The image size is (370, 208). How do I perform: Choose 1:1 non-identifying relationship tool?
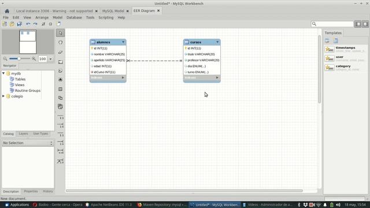click(61, 117)
